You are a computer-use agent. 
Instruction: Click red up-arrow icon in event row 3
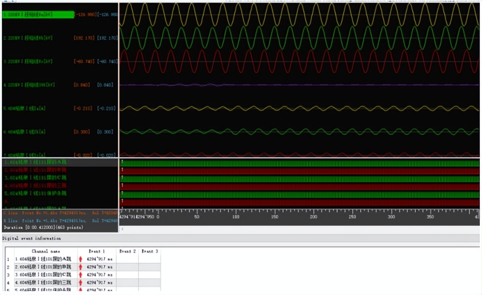click(80, 275)
